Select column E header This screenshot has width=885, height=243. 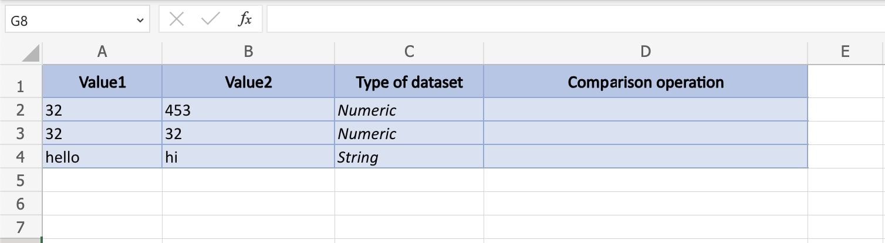(x=845, y=52)
